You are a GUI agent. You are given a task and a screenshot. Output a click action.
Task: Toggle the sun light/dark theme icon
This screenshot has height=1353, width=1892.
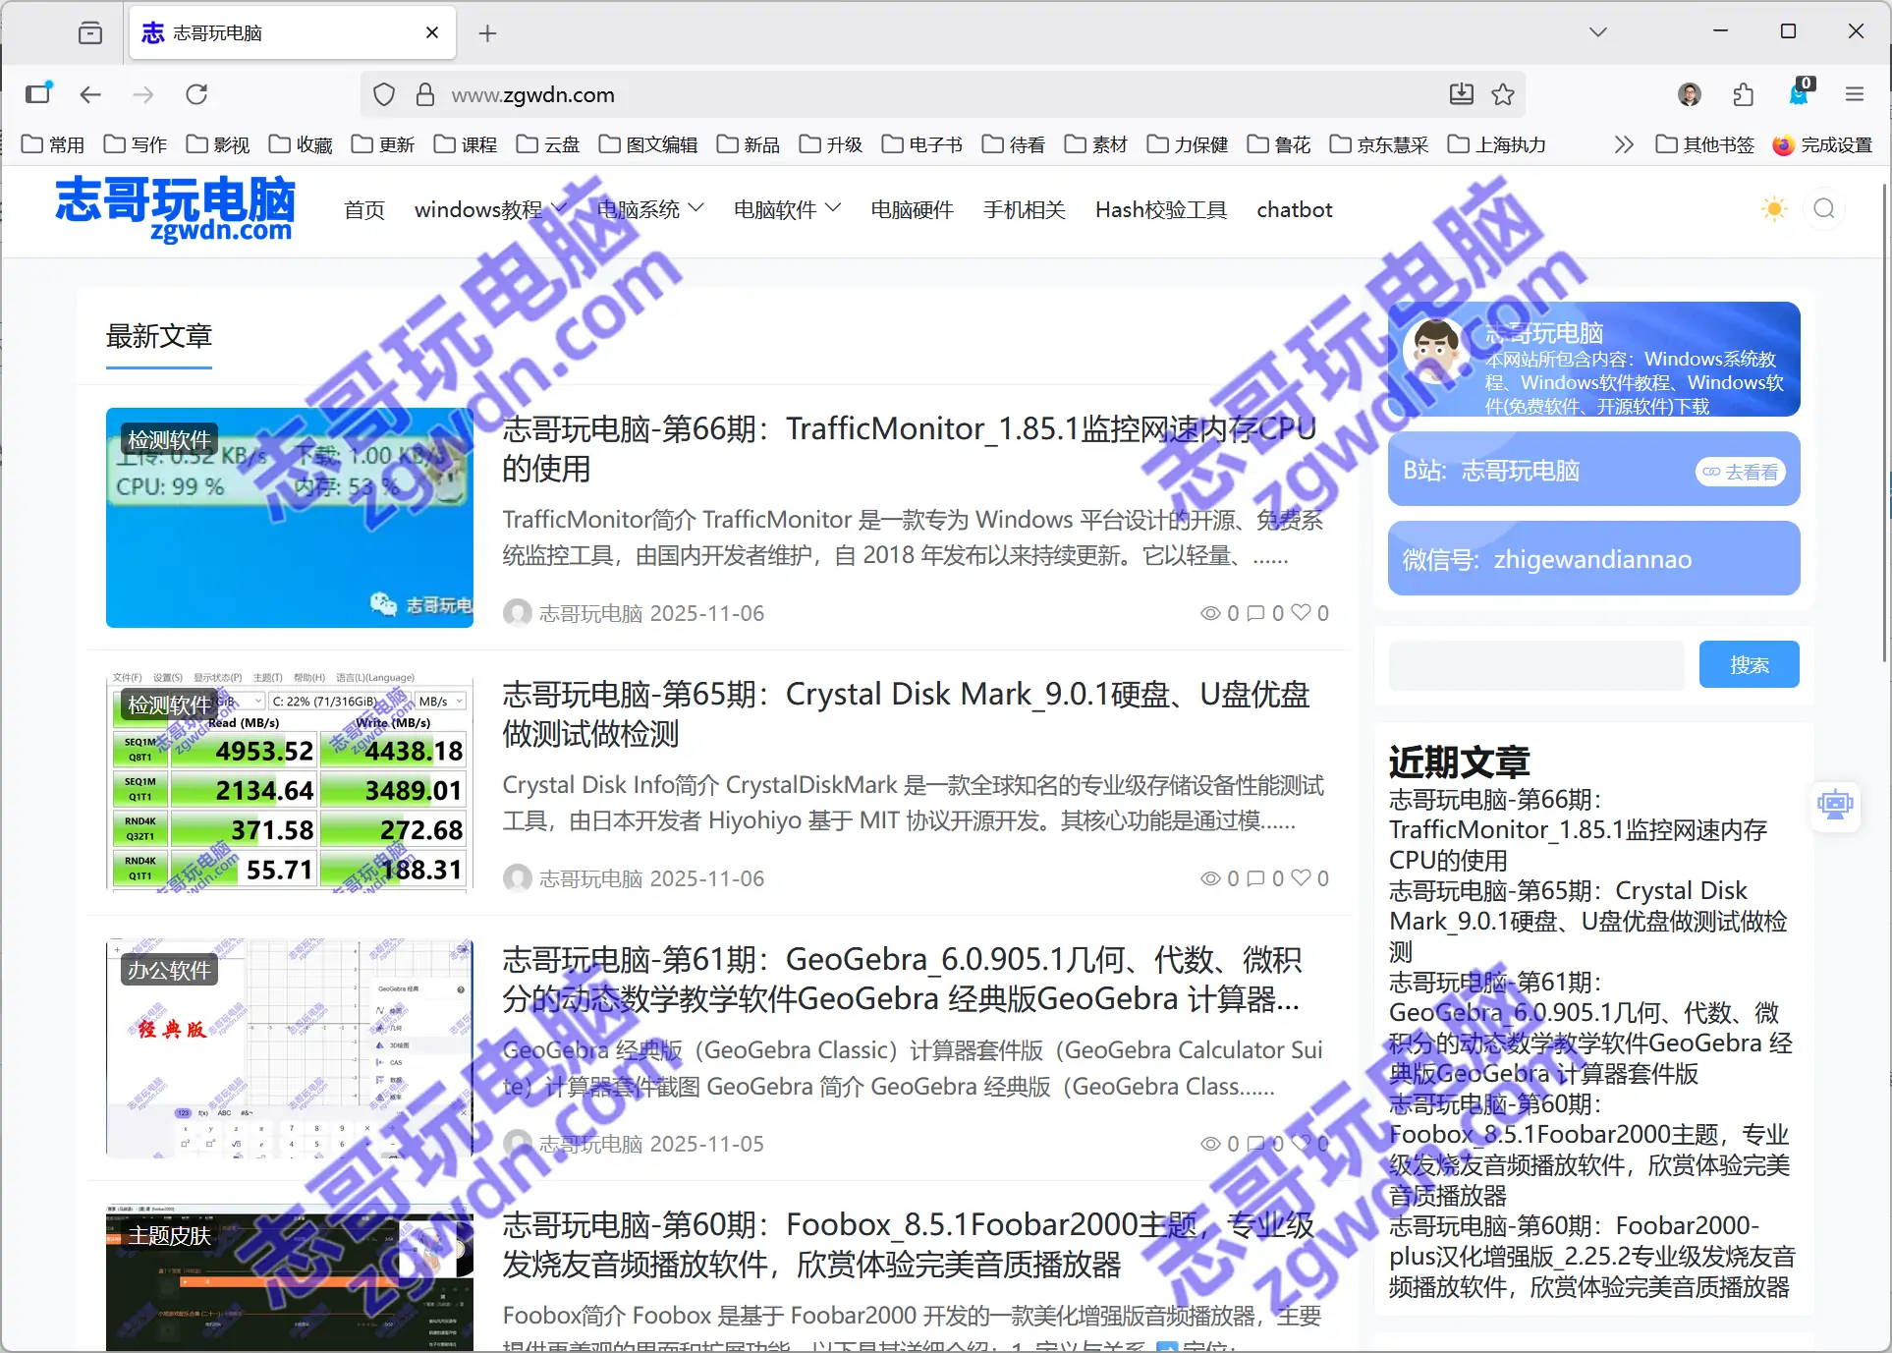click(1774, 209)
